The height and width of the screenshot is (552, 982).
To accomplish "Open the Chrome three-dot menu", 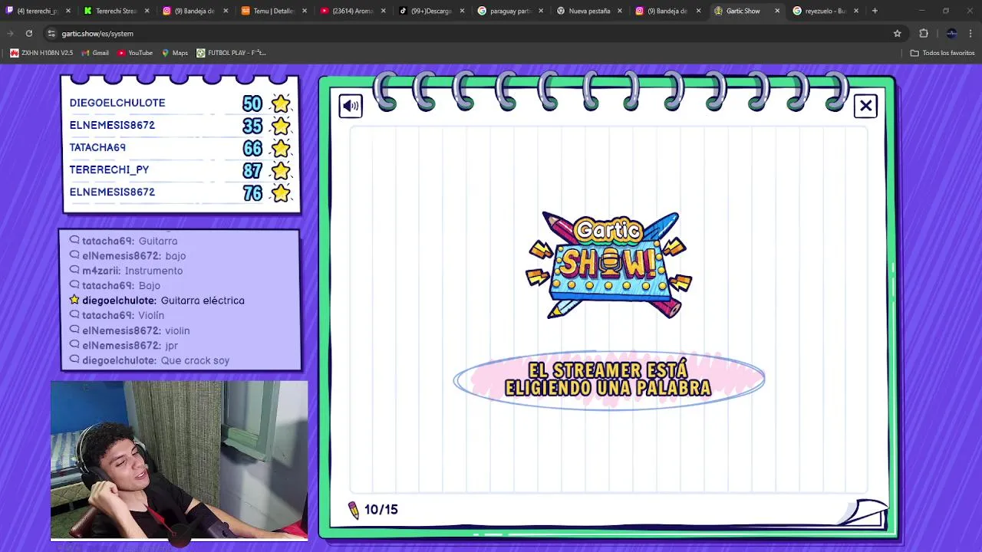I will click(x=971, y=34).
